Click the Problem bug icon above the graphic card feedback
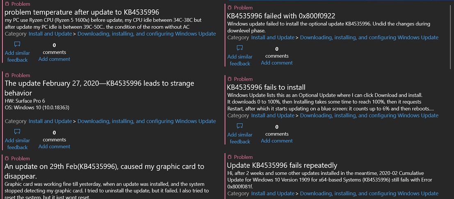The height and width of the screenshot is (199, 454). [7, 158]
